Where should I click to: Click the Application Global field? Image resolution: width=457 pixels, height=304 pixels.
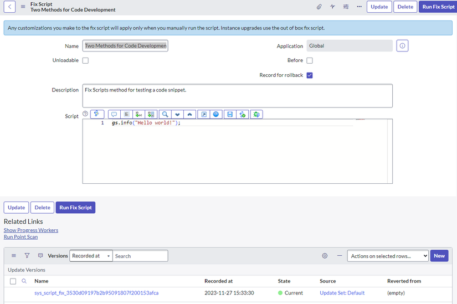(350, 46)
